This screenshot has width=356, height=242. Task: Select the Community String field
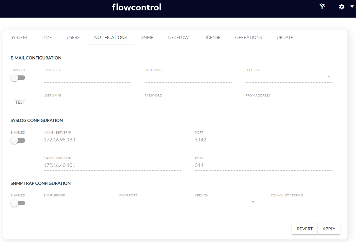coord(301,203)
